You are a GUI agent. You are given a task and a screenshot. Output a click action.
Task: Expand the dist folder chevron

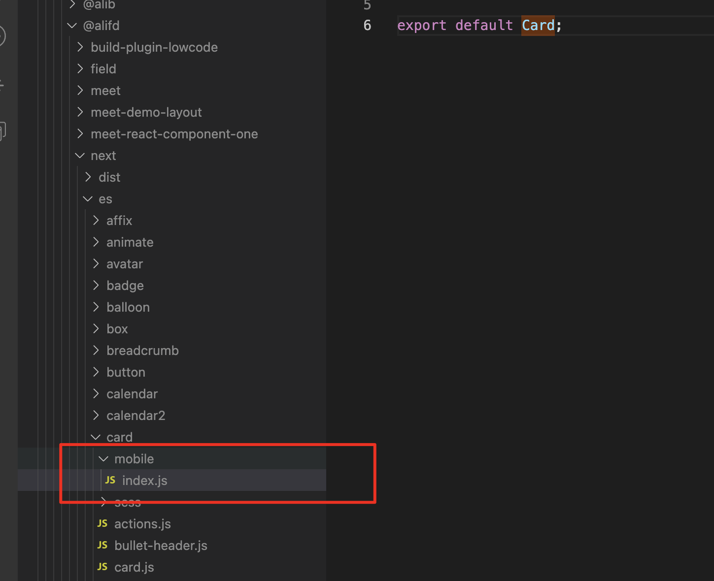point(88,177)
